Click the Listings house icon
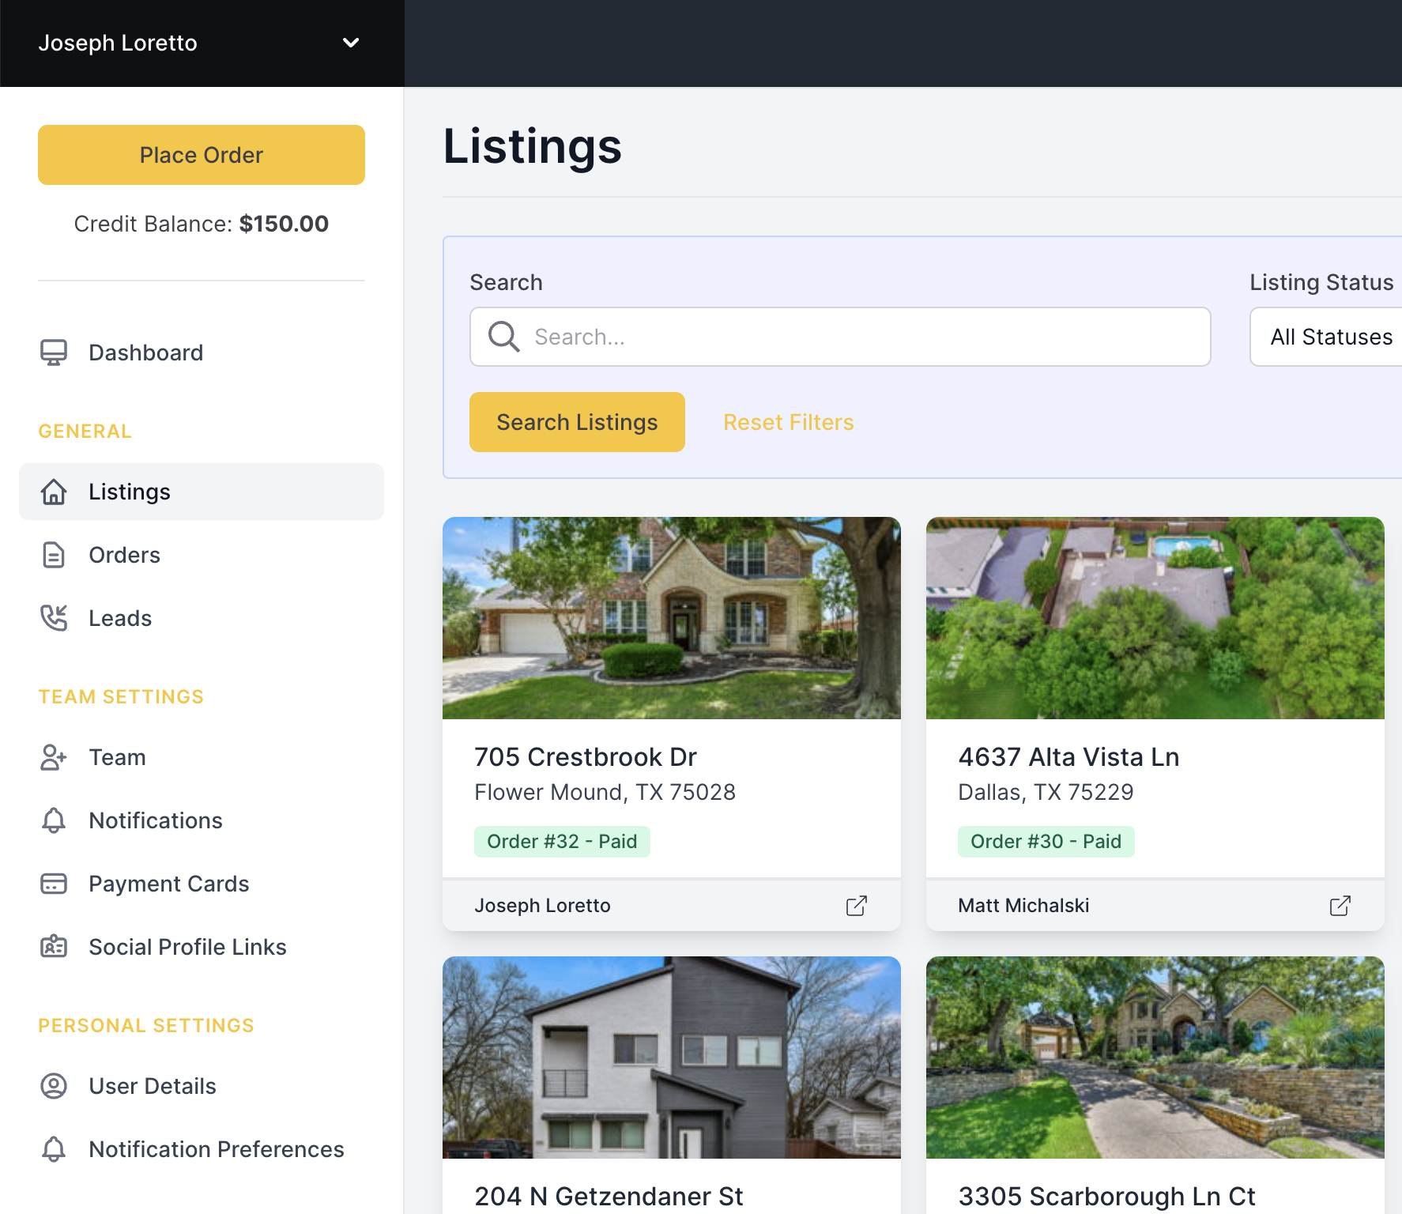1402x1214 pixels. (52, 492)
